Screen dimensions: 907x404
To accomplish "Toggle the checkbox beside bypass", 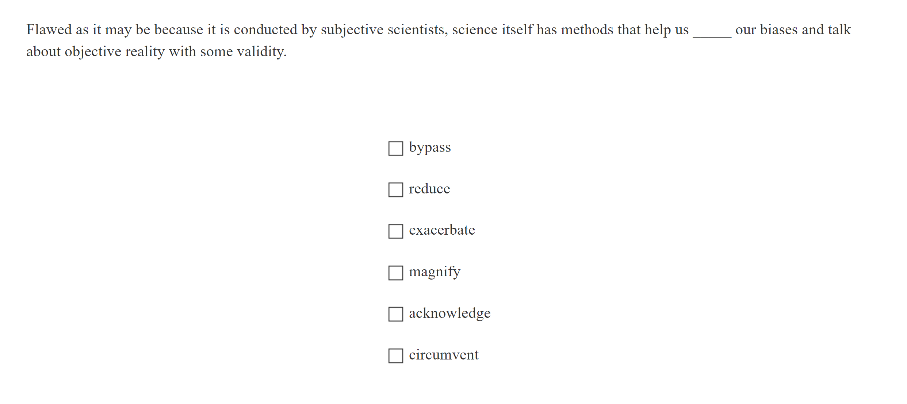I will pyautogui.click(x=396, y=148).
